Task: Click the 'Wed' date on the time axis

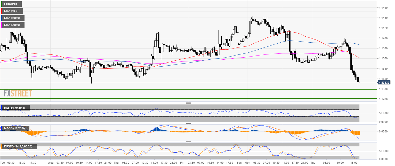Action: (51, 163)
